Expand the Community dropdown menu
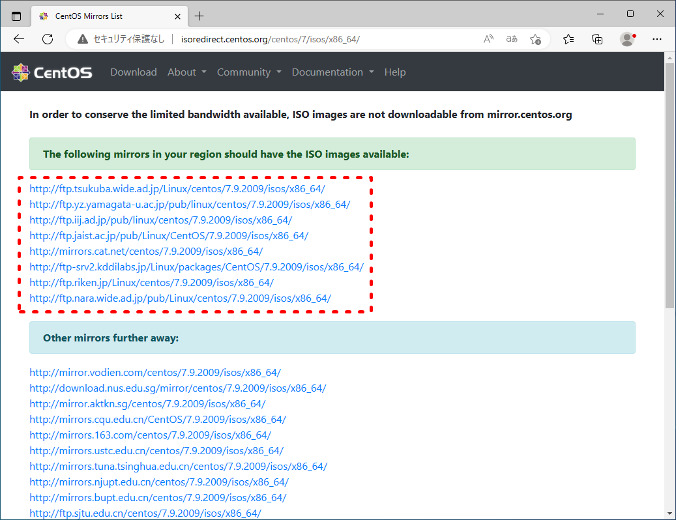 coord(249,72)
